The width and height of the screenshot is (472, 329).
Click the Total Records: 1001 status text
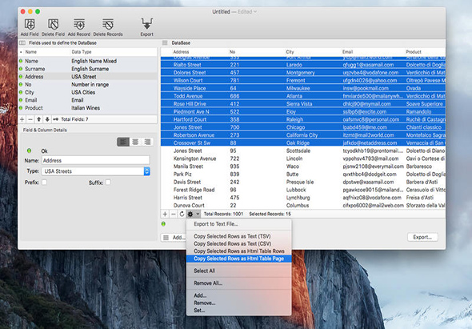(x=223, y=215)
